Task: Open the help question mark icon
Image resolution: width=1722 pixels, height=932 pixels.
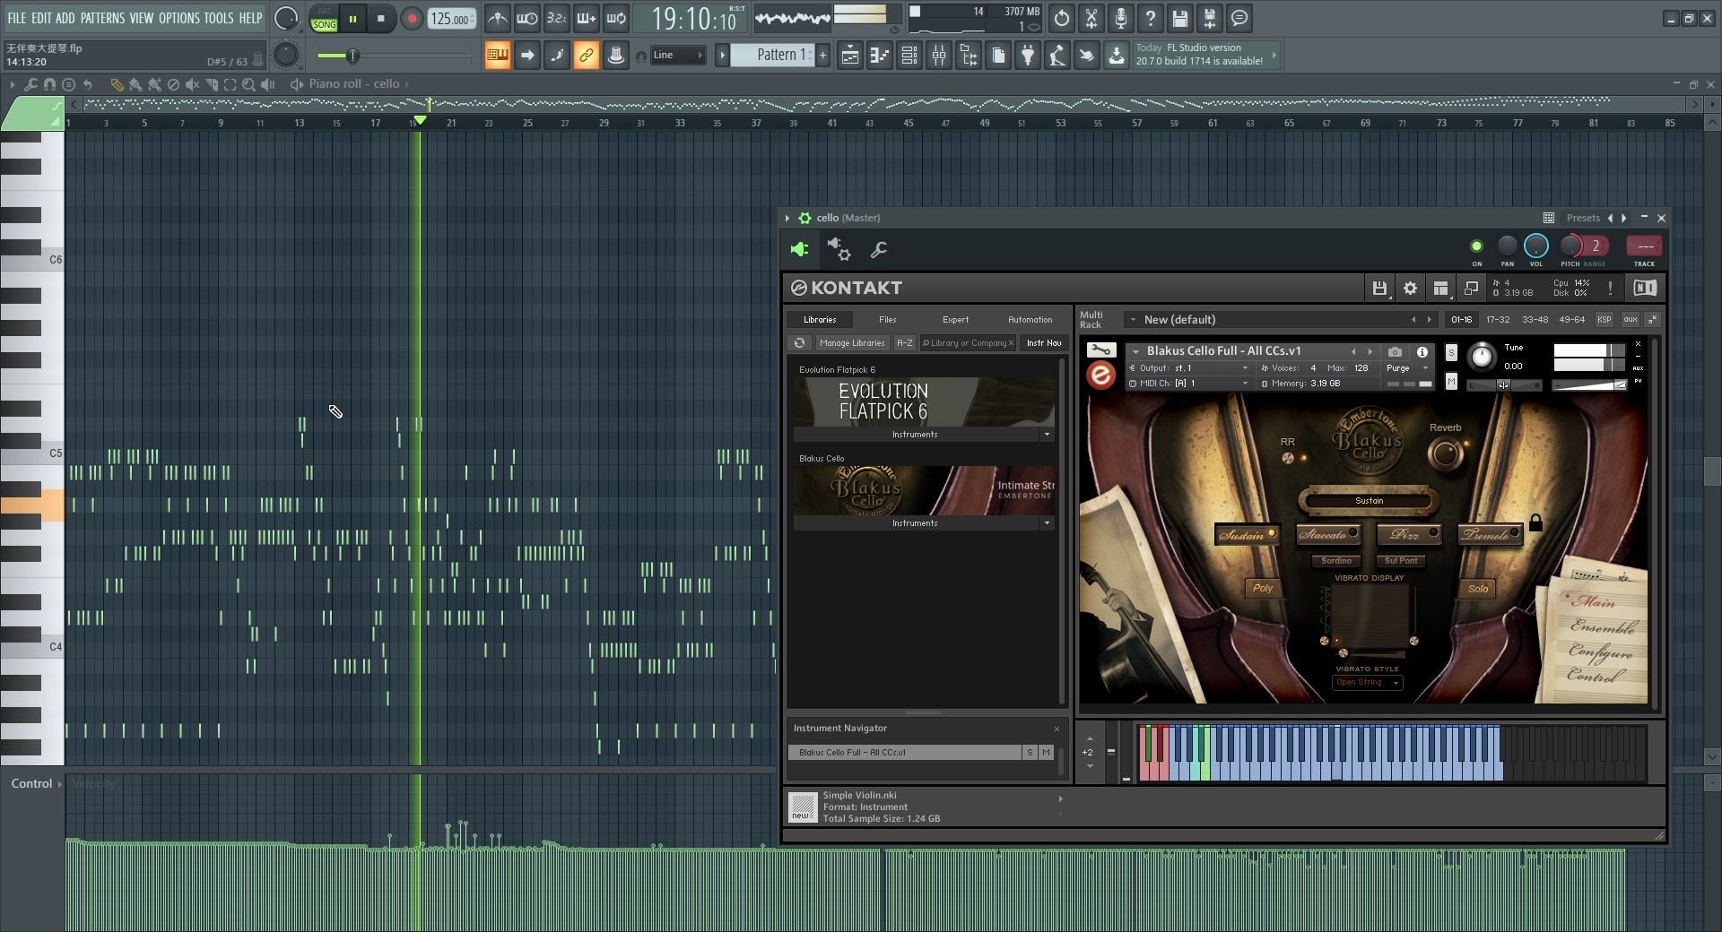Action: tap(1151, 18)
